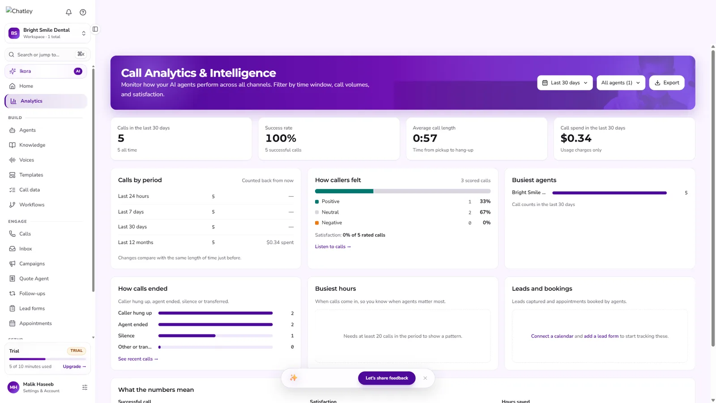Click the main page vertical scrollbar
The height and width of the screenshot is (403, 716).
point(713,198)
